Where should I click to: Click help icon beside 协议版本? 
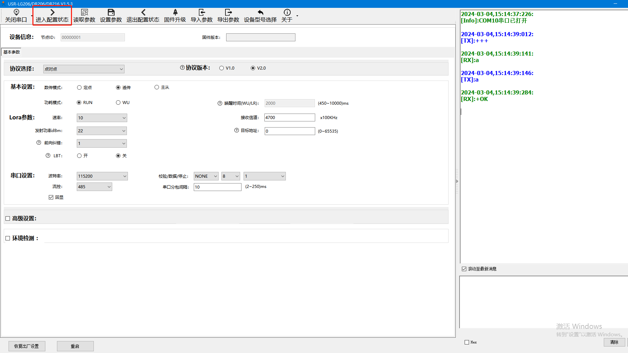tap(182, 68)
